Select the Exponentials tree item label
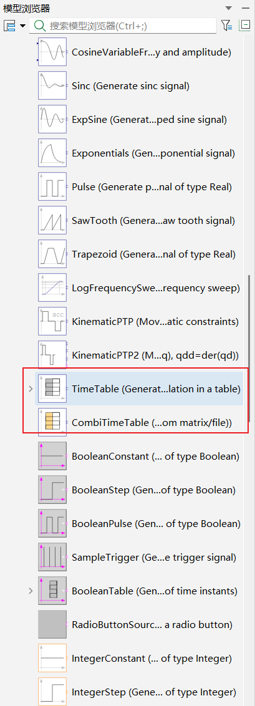Image resolution: width=255 pixels, height=706 pixels. [153, 153]
